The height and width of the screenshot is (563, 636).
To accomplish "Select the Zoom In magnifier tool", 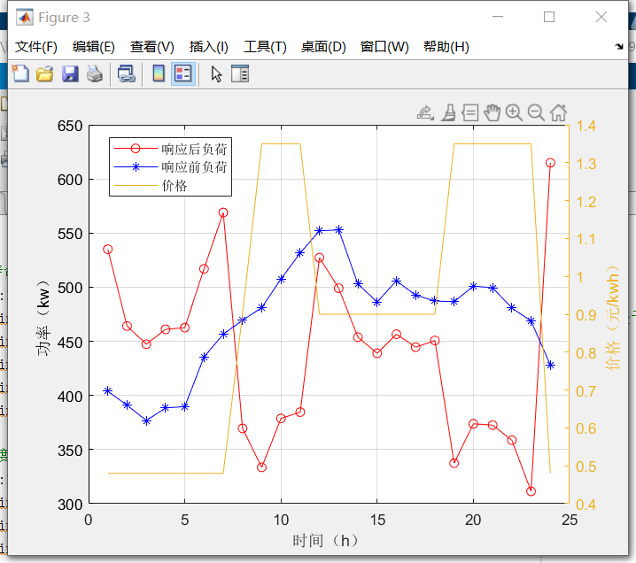I will pyautogui.click(x=514, y=112).
